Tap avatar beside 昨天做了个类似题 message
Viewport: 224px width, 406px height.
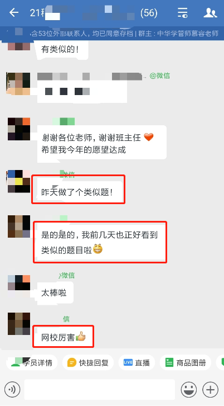(x=19, y=181)
